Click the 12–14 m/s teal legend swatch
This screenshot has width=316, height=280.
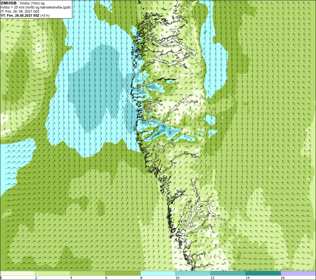click(x=228, y=273)
